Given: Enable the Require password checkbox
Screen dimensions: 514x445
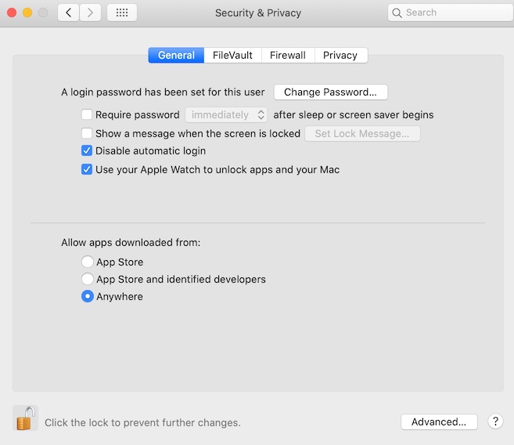Looking at the screenshot, I should click(87, 115).
